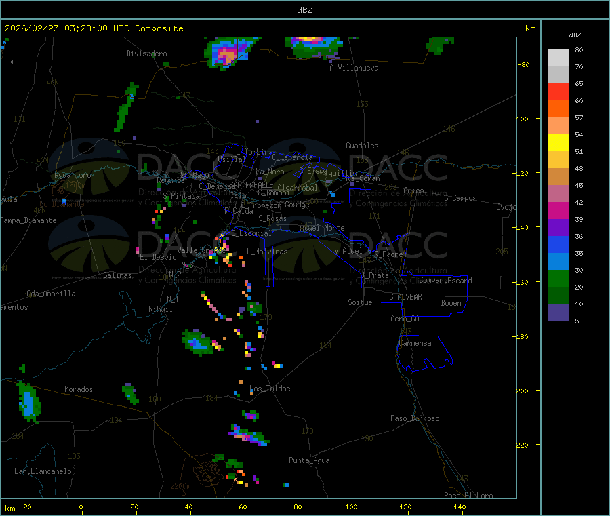Click the S_Pintada place label
Screen dimensions: 610x516
pyautogui.click(x=181, y=196)
